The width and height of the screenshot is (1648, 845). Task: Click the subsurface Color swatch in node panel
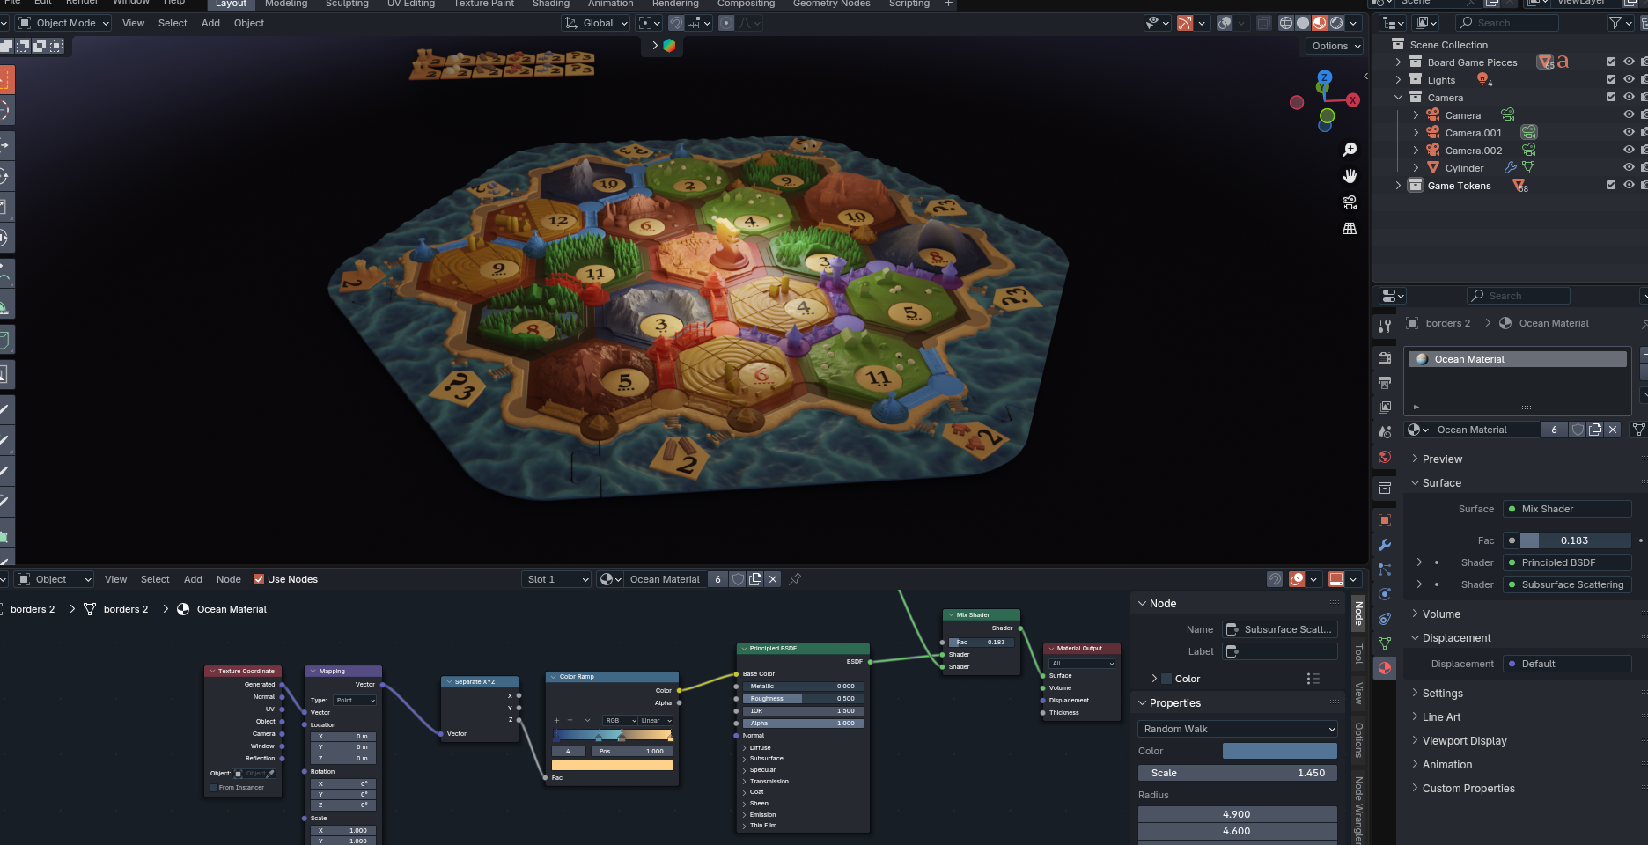click(1280, 751)
